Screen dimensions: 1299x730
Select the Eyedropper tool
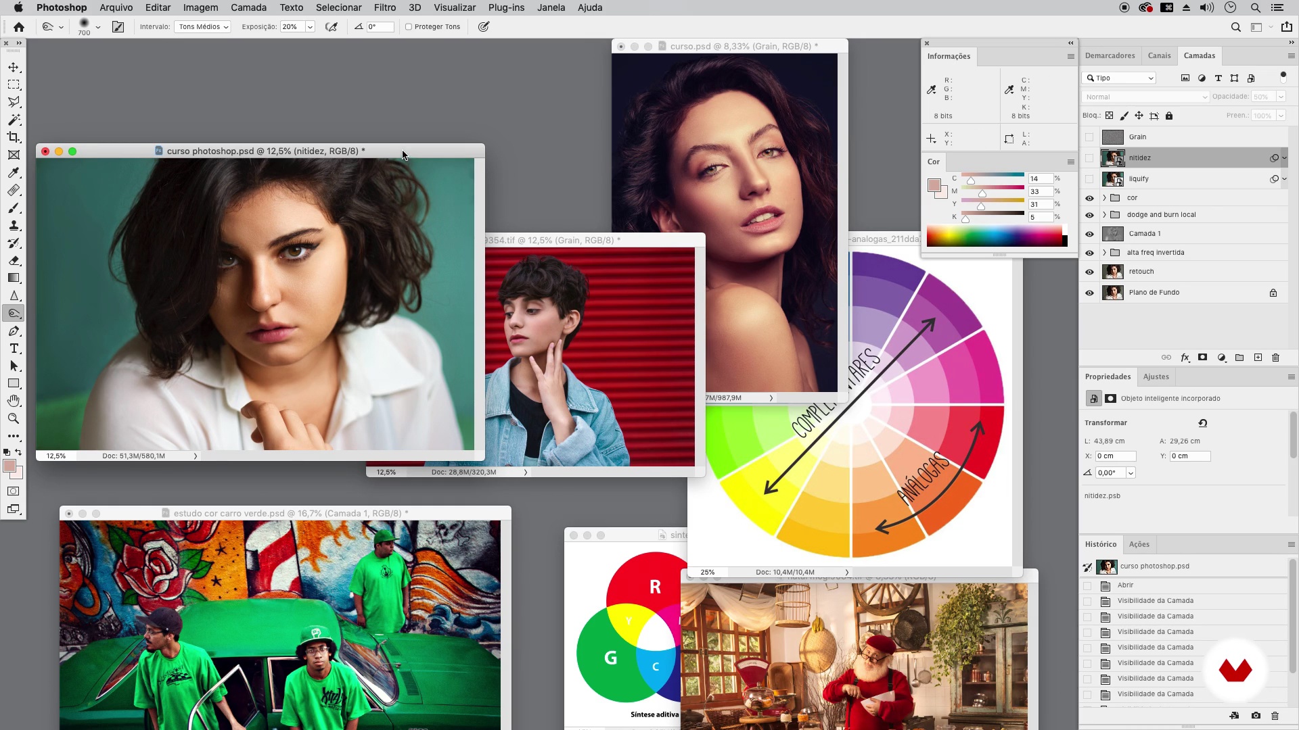(14, 173)
